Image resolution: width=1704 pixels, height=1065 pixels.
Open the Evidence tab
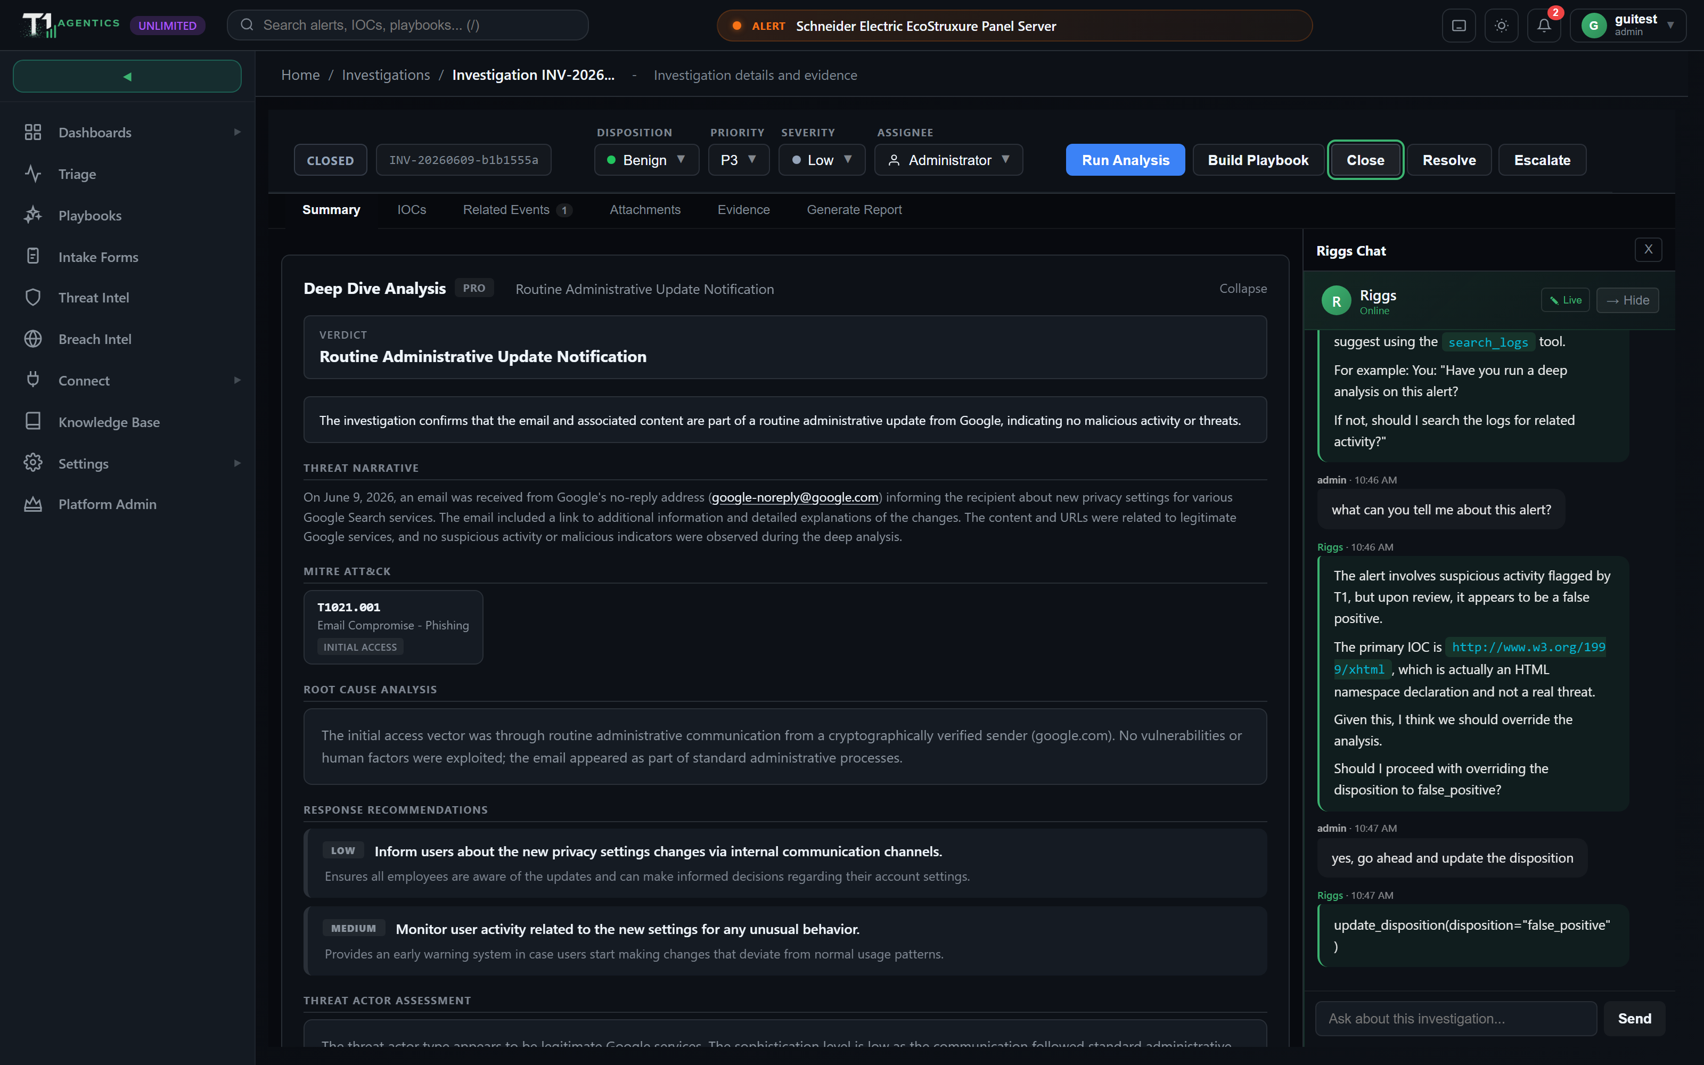tap(743, 210)
